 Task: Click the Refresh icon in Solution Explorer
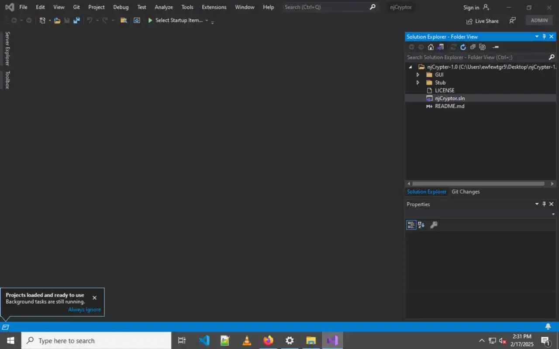point(463,47)
